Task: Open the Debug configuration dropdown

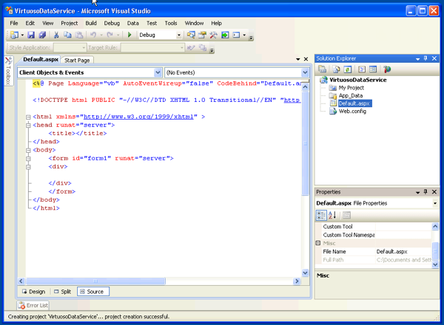Action: point(179,35)
